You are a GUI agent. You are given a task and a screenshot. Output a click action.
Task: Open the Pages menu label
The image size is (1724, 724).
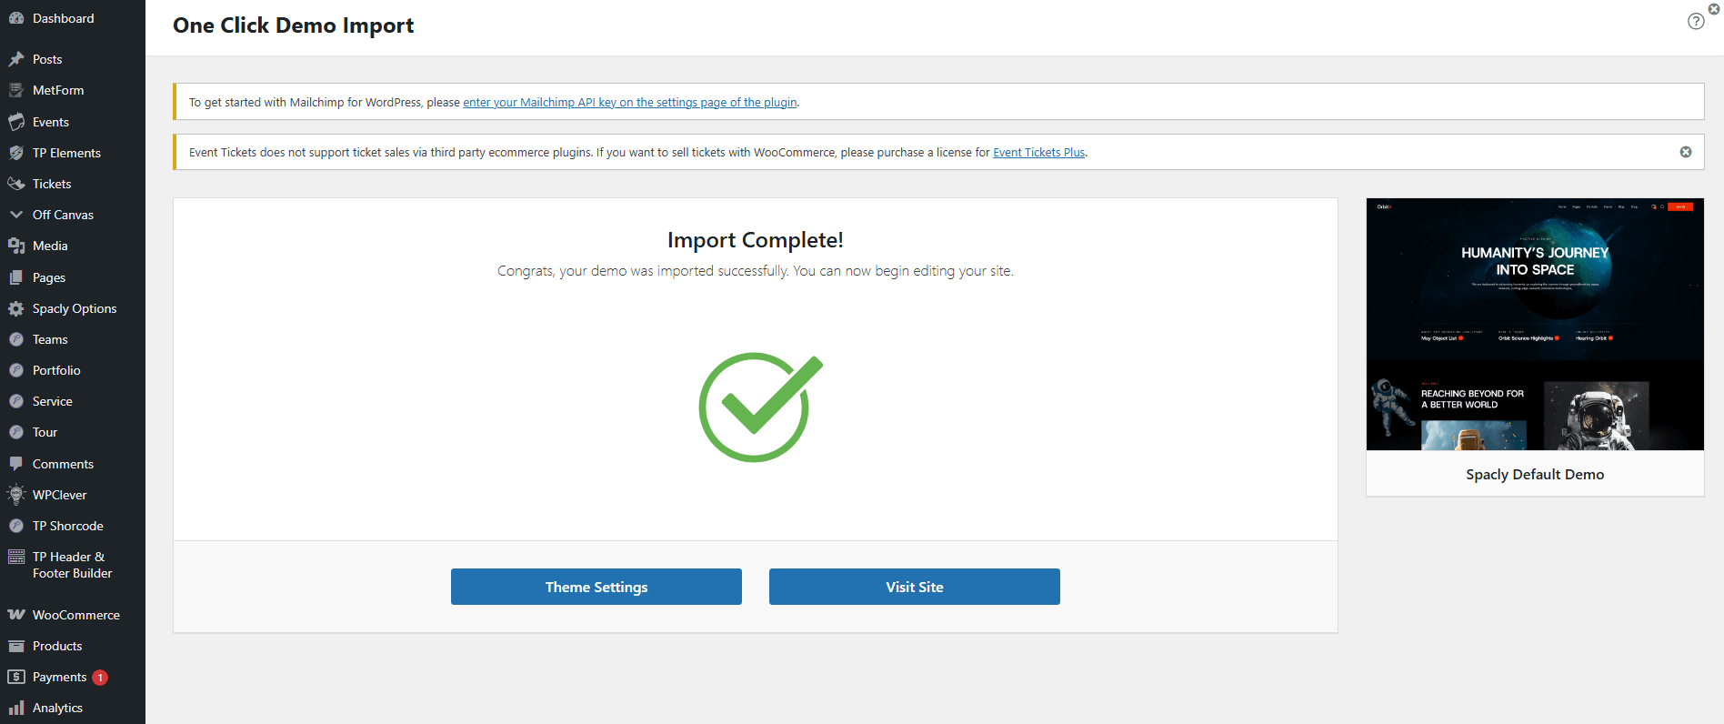(49, 277)
